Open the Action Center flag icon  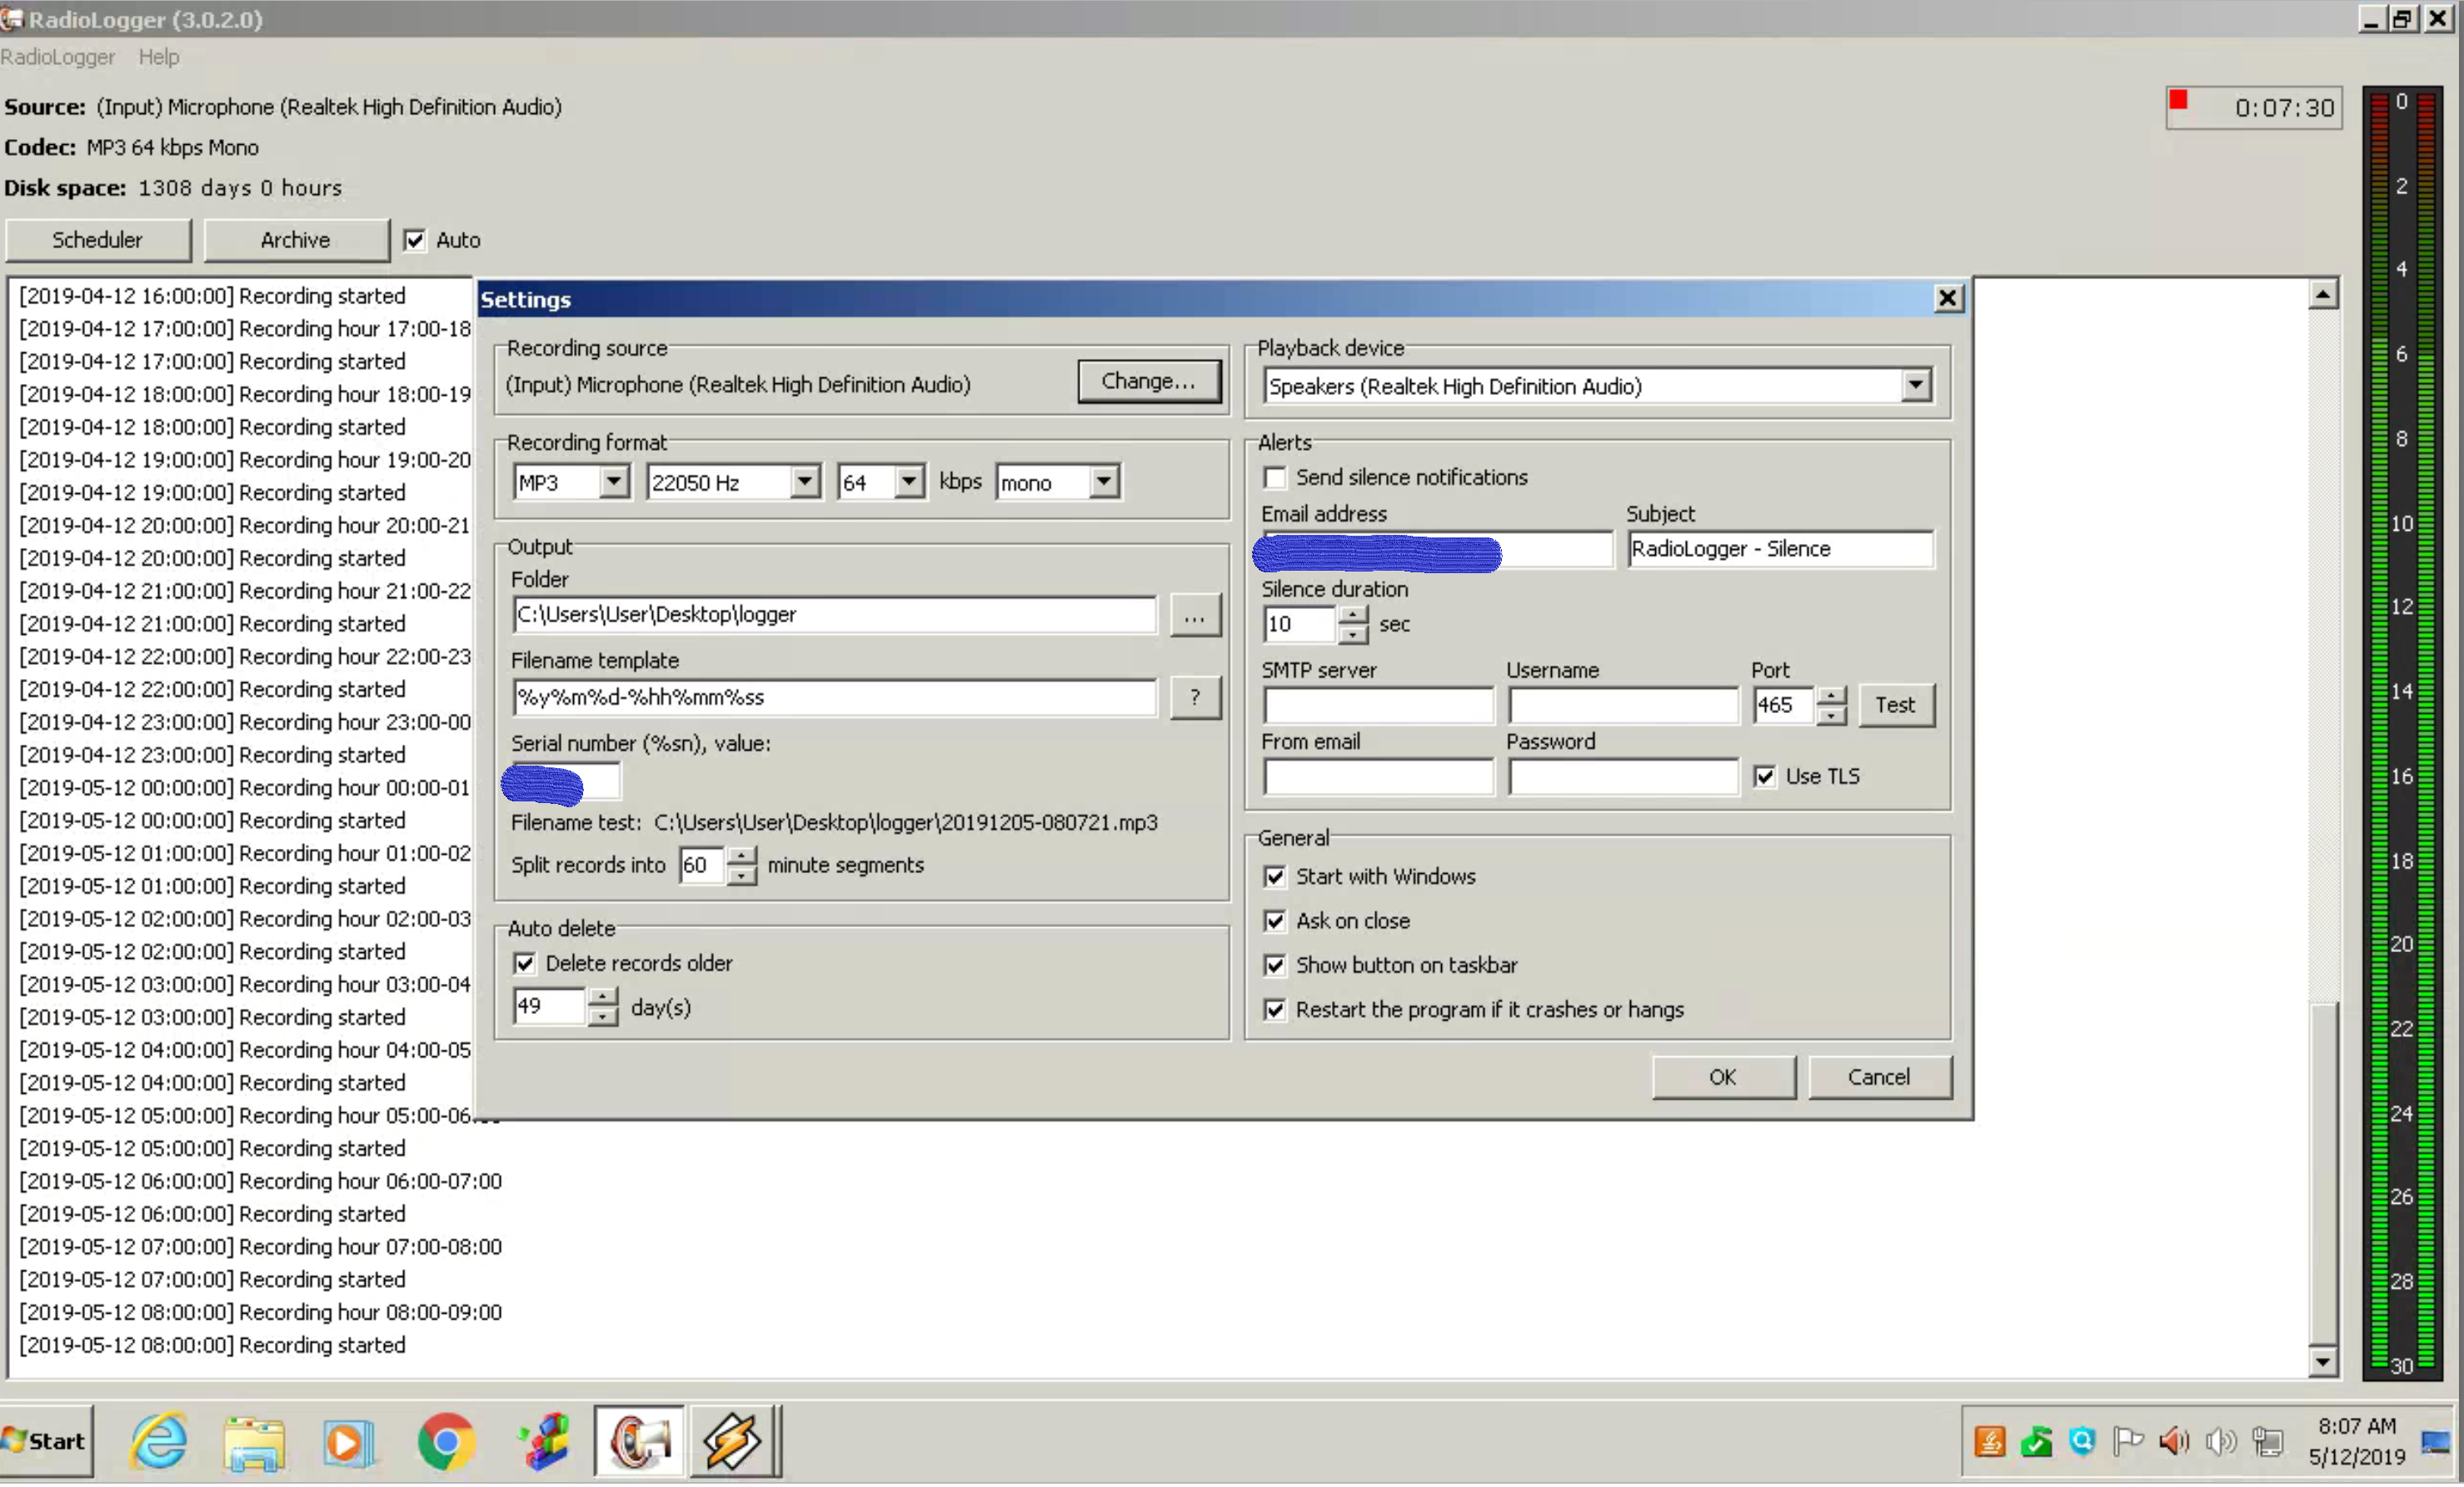[x=2128, y=1441]
